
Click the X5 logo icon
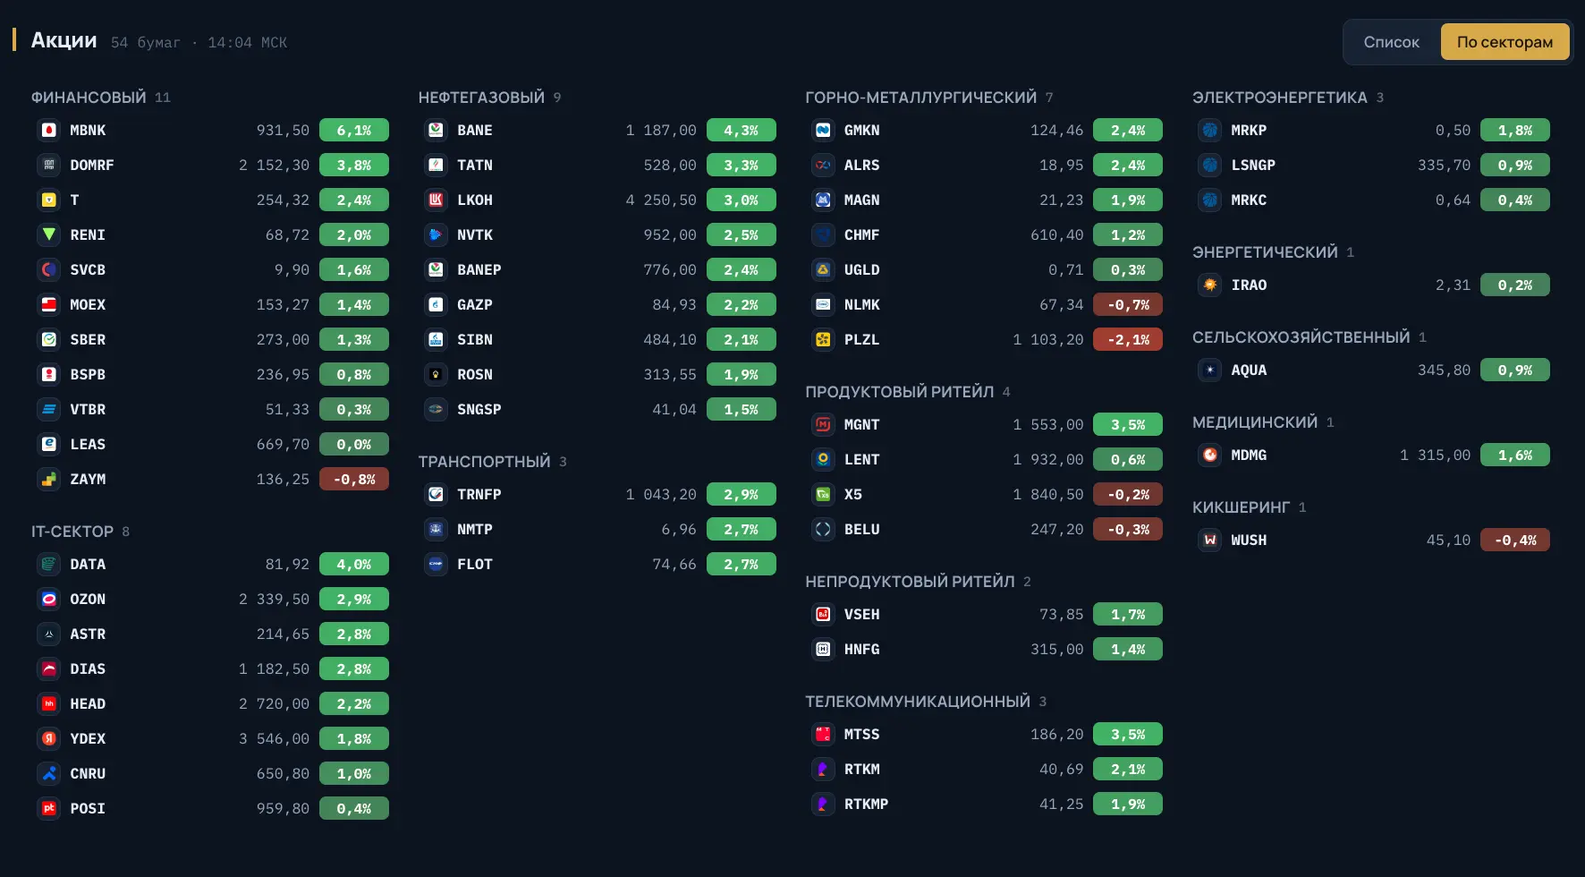click(x=823, y=495)
